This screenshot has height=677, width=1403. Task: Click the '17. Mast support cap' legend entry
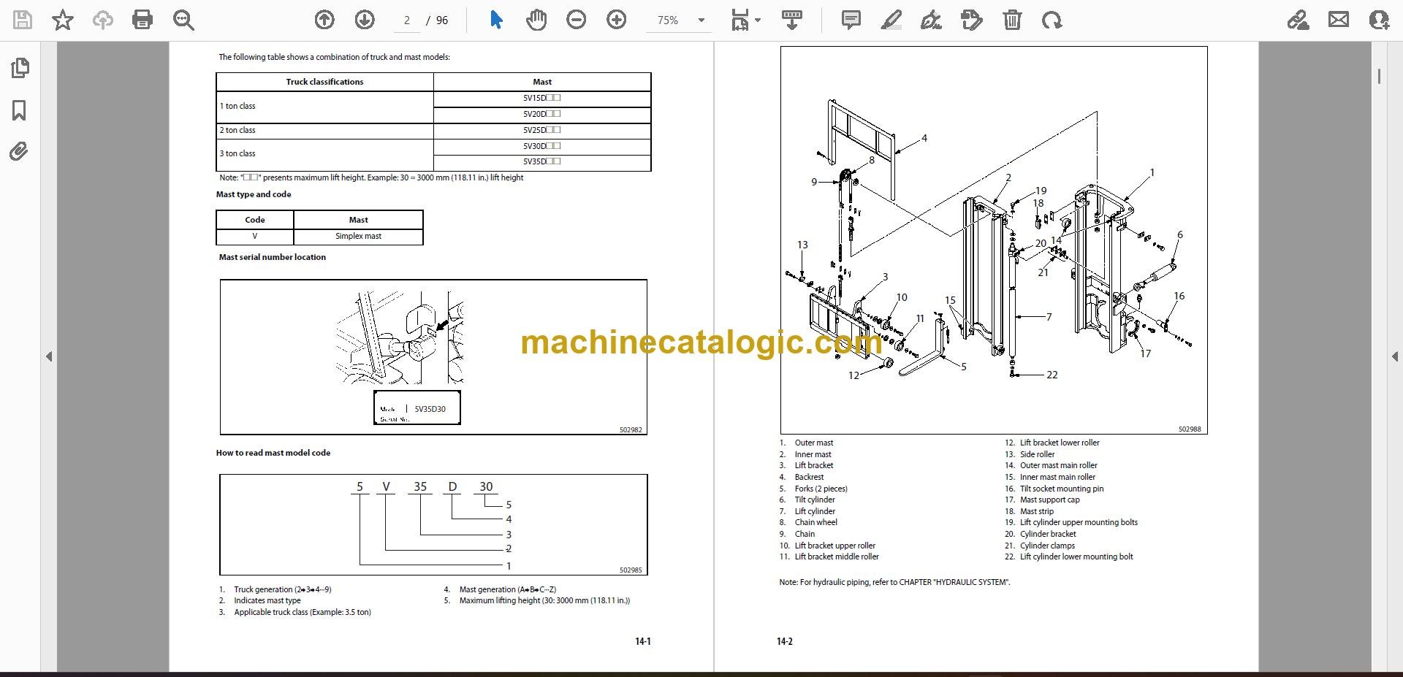click(1042, 500)
